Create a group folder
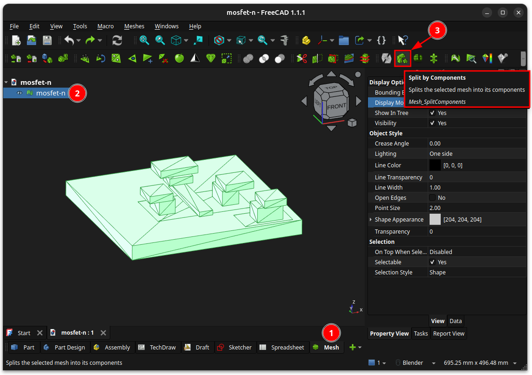The image size is (532, 375). 344,40
